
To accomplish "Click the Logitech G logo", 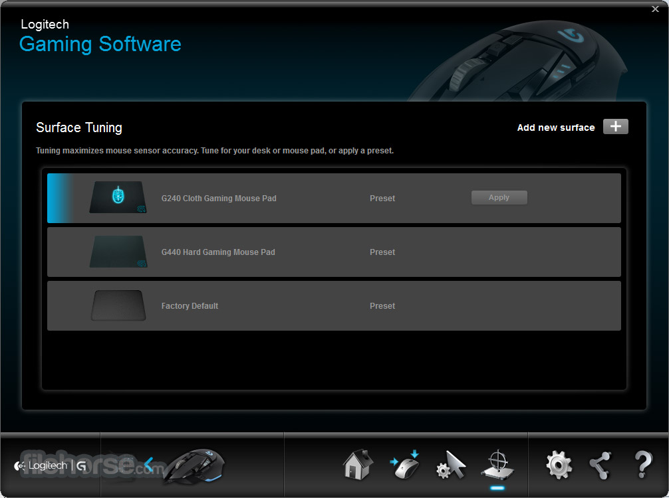I will click(51, 465).
